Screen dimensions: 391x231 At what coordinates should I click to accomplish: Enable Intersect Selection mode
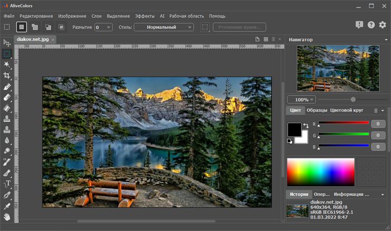pos(61,27)
